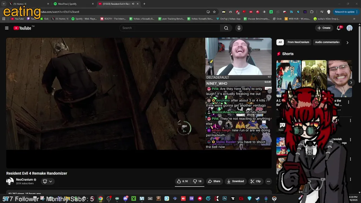This screenshot has width=361, height=203.
Task: Open the NeoCranium channel name link
Action: pyautogui.click(x=24, y=180)
